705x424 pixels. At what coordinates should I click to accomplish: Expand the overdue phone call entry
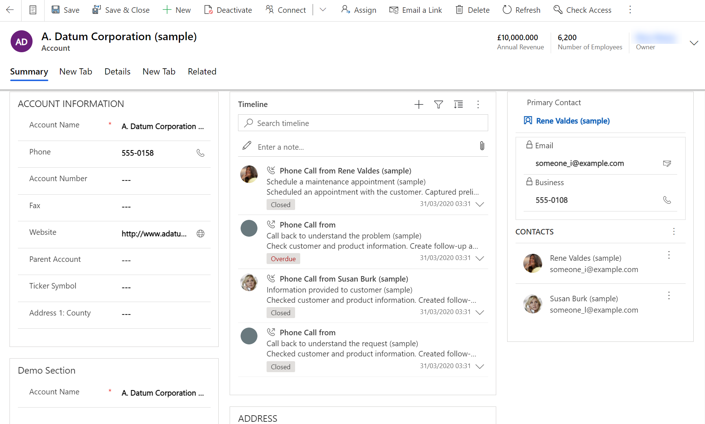[479, 259]
